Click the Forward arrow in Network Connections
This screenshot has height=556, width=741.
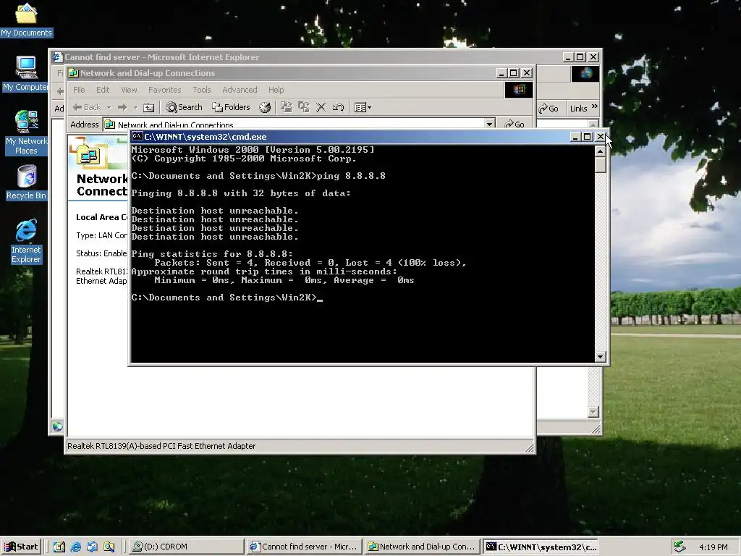(122, 107)
